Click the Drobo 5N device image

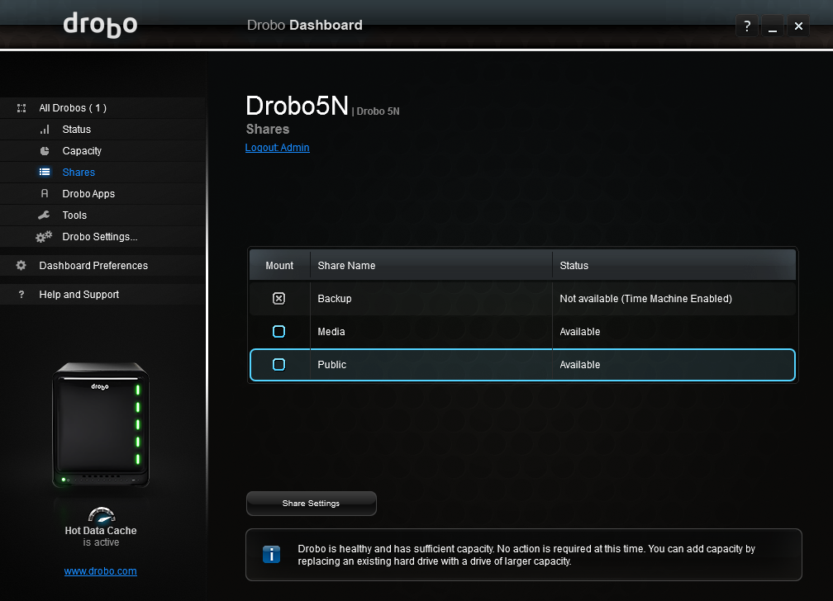101,424
